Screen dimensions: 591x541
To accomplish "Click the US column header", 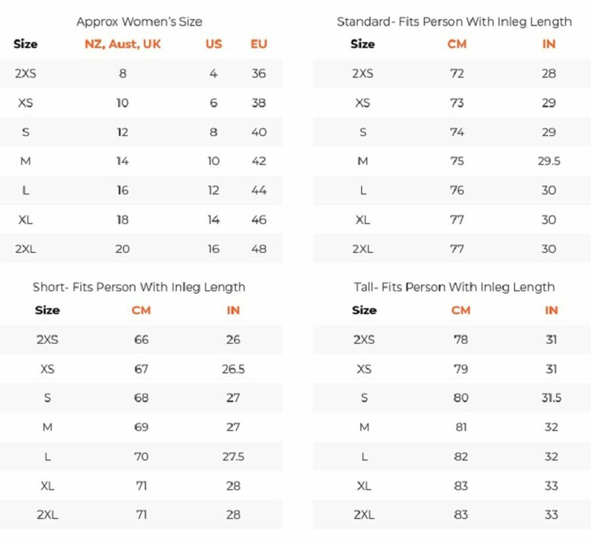I will coord(213,45).
